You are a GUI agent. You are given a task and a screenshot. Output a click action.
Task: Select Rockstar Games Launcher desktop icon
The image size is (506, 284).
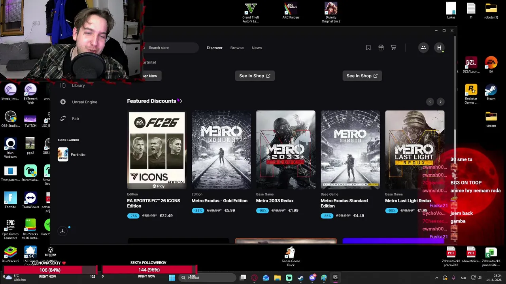coord(471,94)
